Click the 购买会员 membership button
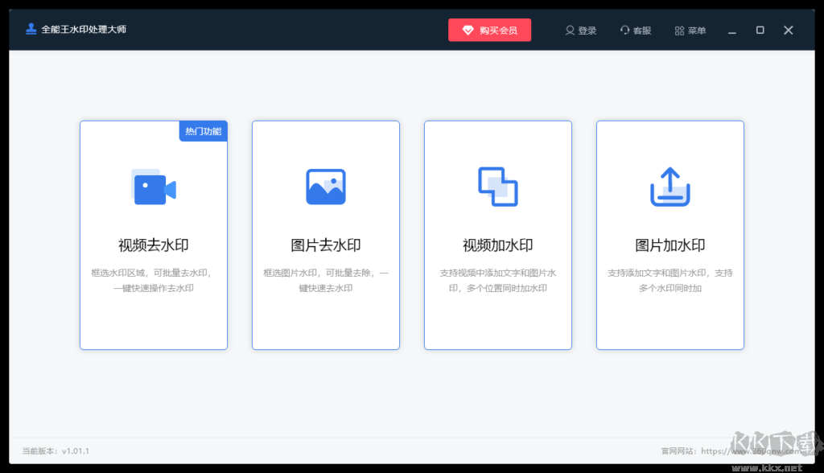Viewport: 824px width, 473px height. (489, 29)
